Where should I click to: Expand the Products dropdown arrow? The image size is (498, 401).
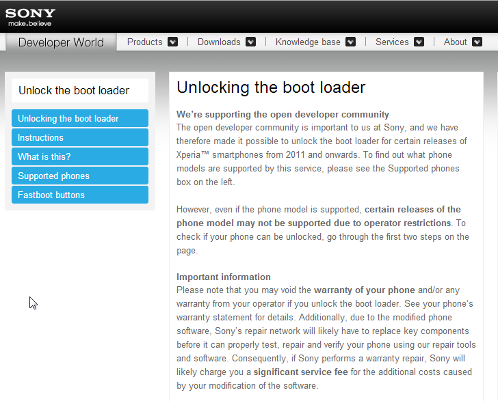[x=173, y=42]
